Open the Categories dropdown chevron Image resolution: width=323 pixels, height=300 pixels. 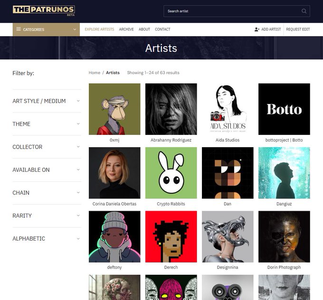pos(75,29)
